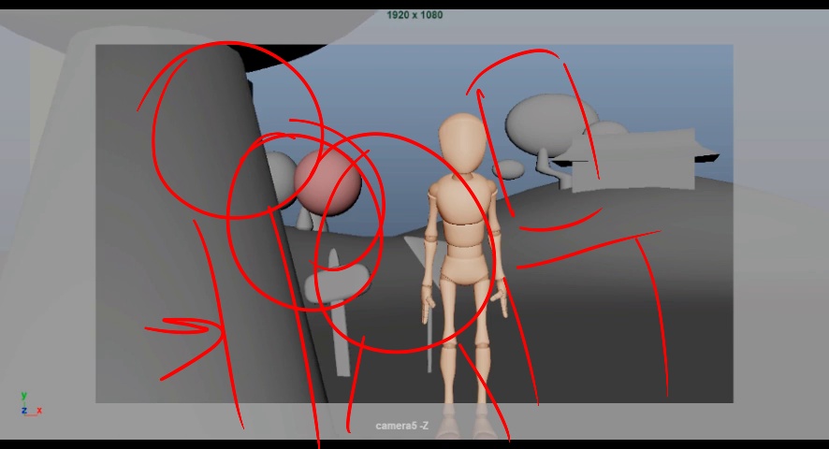Viewport: 829px width, 449px height.
Task: Select the grey signpost object near pillar
Action: tap(338, 312)
